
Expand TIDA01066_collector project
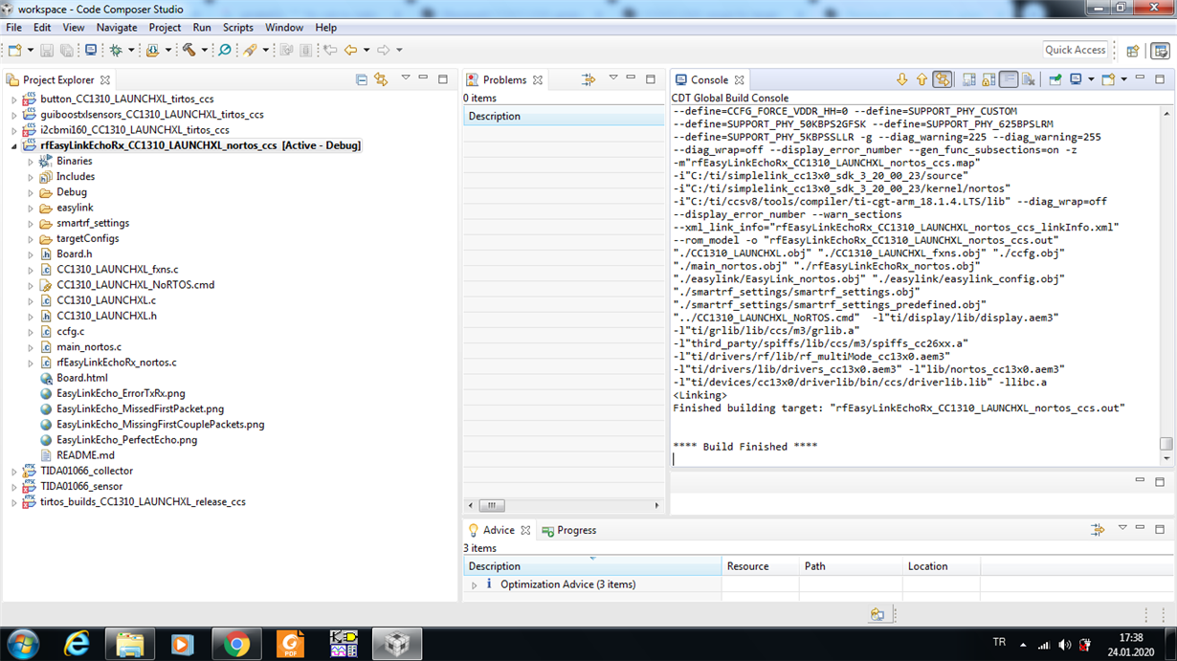tap(14, 472)
